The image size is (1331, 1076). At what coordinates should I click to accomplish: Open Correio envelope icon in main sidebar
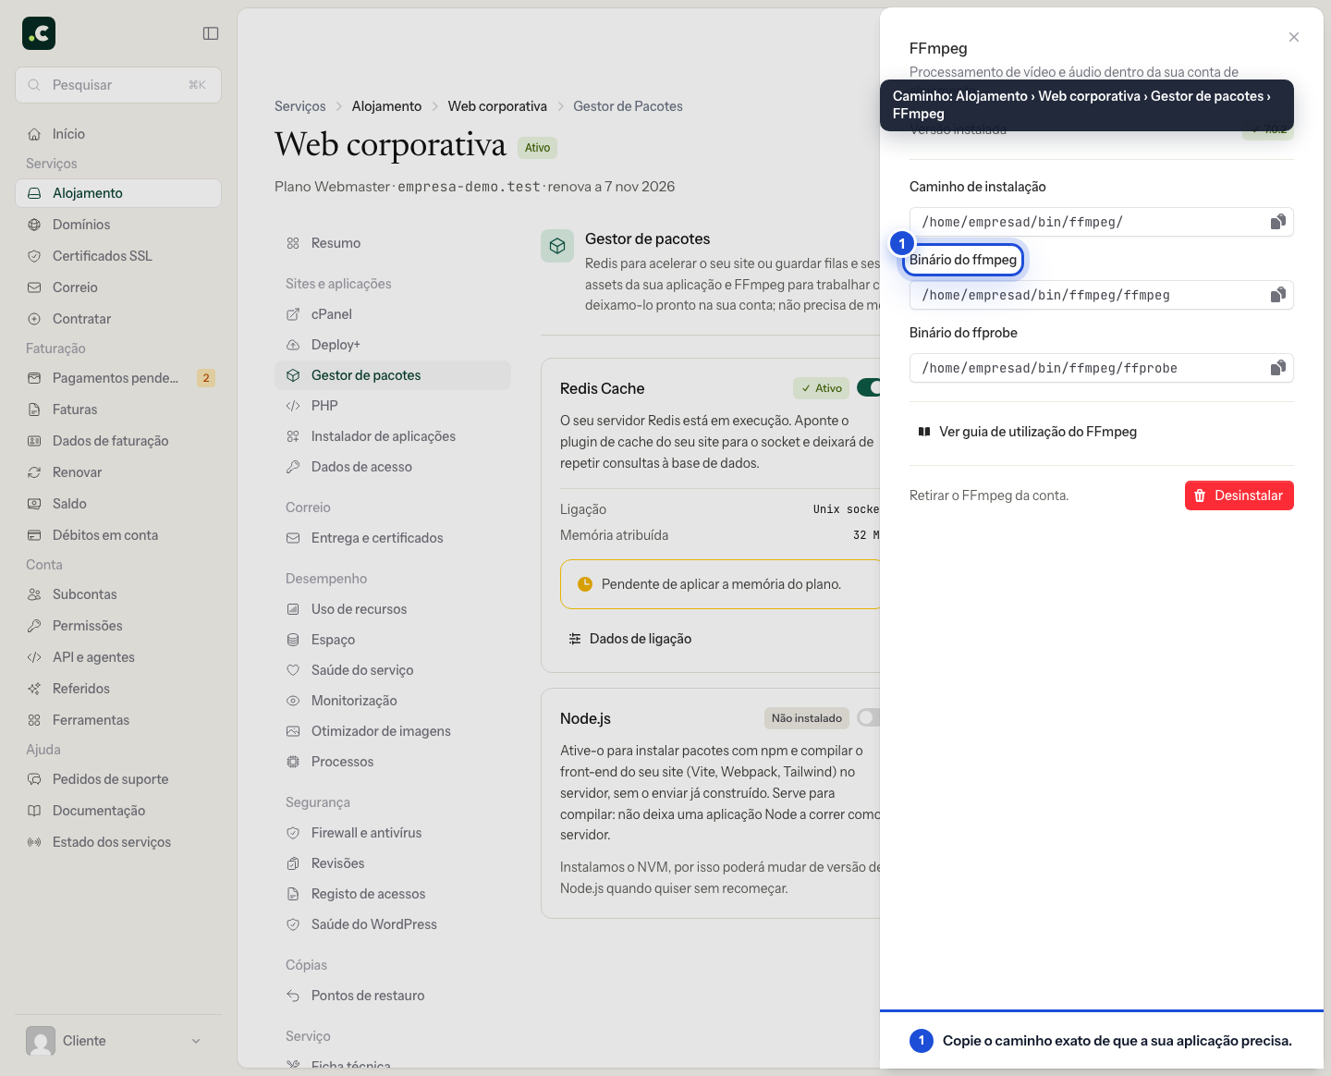[34, 287]
